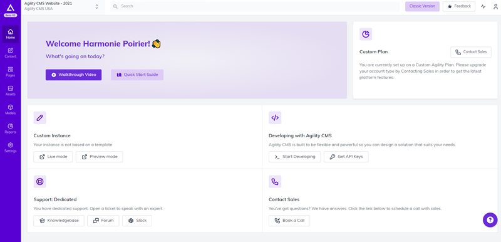Open Models in the sidebar
Viewport: 501px width, 242px height.
coord(11,110)
